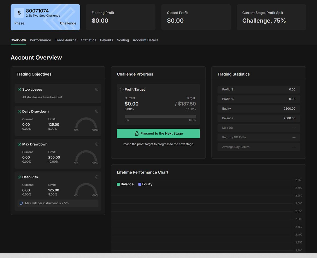Viewport: 317px width, 258px height.
Task: Click the Current Stage, Profit Split card
Action: coord(271,17)
